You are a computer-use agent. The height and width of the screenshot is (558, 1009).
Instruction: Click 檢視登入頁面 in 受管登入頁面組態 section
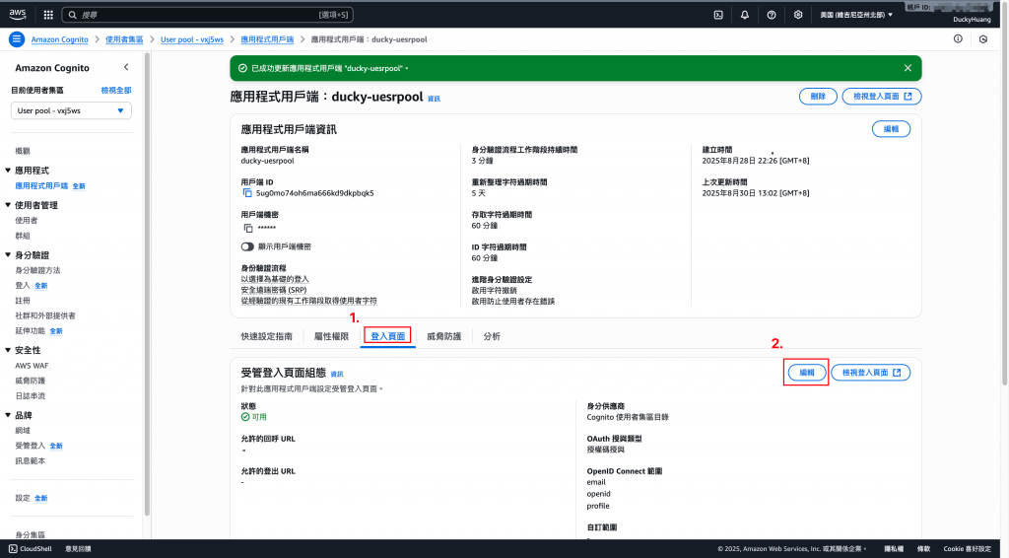[x=871, y=373]
